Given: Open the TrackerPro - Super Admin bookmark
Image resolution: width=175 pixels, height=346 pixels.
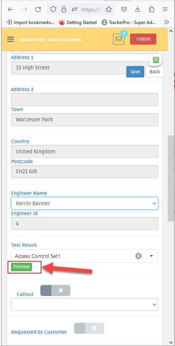Looking at the screenshot, I should pos(129,22).
